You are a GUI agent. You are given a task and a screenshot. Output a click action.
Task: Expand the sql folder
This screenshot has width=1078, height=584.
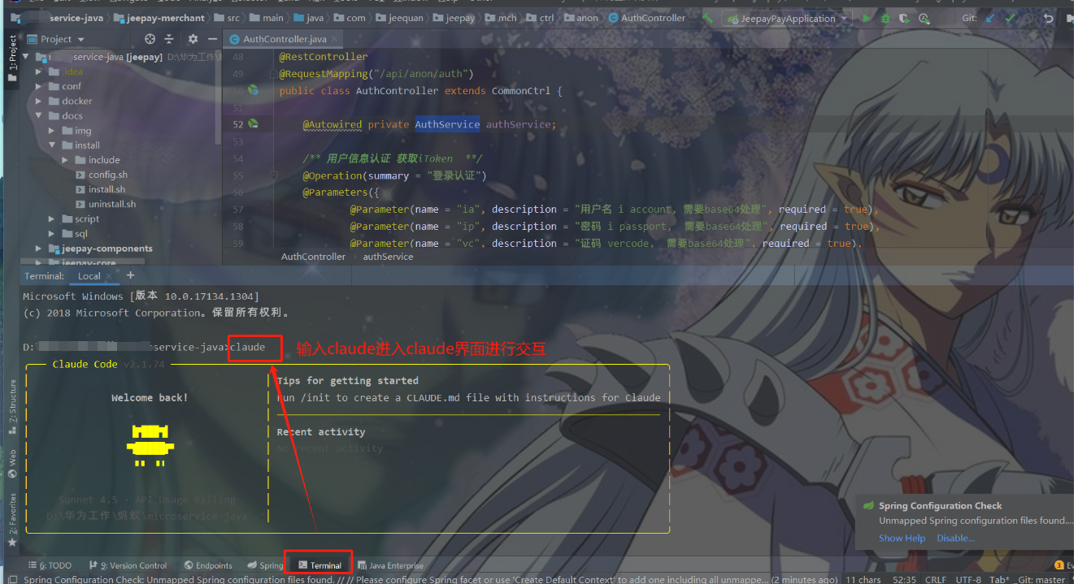pos(51,233)
